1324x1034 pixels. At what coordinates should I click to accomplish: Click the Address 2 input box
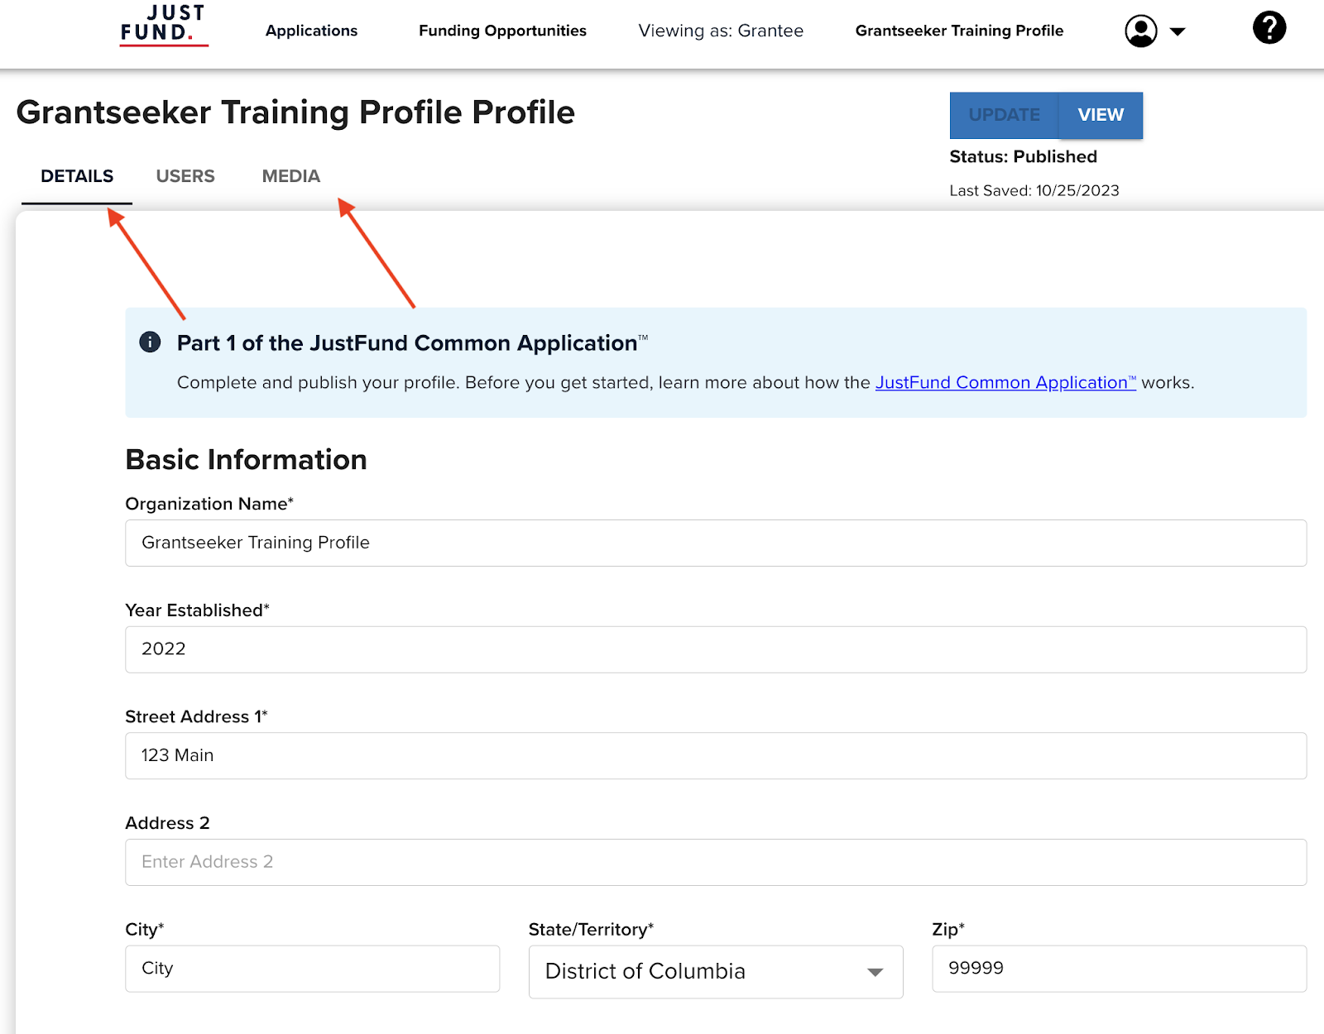click(715, 862)
